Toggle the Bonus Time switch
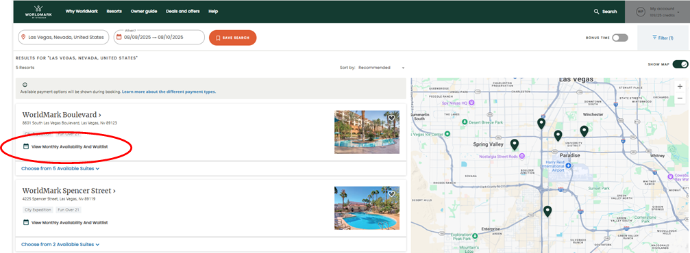This screenshot has height=253, width=690. [x=619, y=38]
